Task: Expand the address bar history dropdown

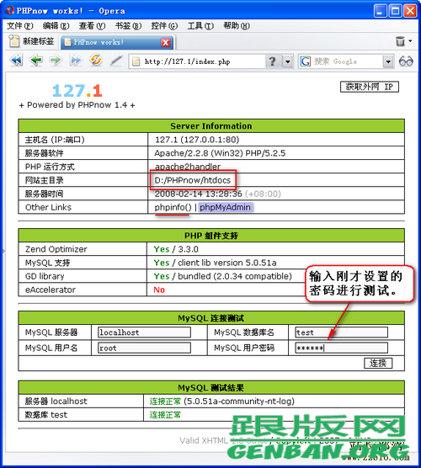Action: click(x=287, y=61)
